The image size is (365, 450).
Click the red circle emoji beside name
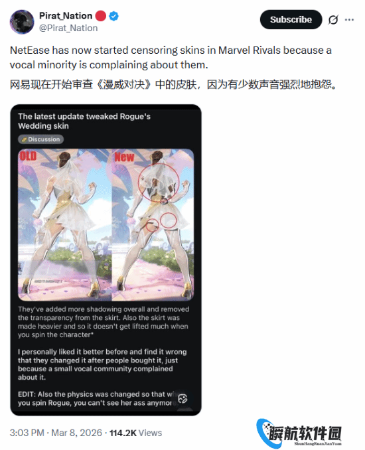pos(100,16)
